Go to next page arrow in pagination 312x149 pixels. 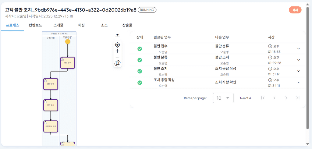coord(286,98)
